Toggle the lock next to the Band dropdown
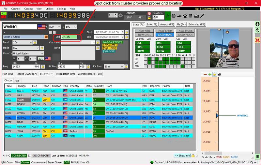Screen dimensions: 261x165 click(35, 42)
